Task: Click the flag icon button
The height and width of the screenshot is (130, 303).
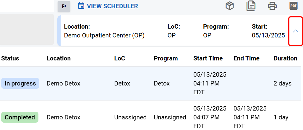Action: (x=64, y=6)
